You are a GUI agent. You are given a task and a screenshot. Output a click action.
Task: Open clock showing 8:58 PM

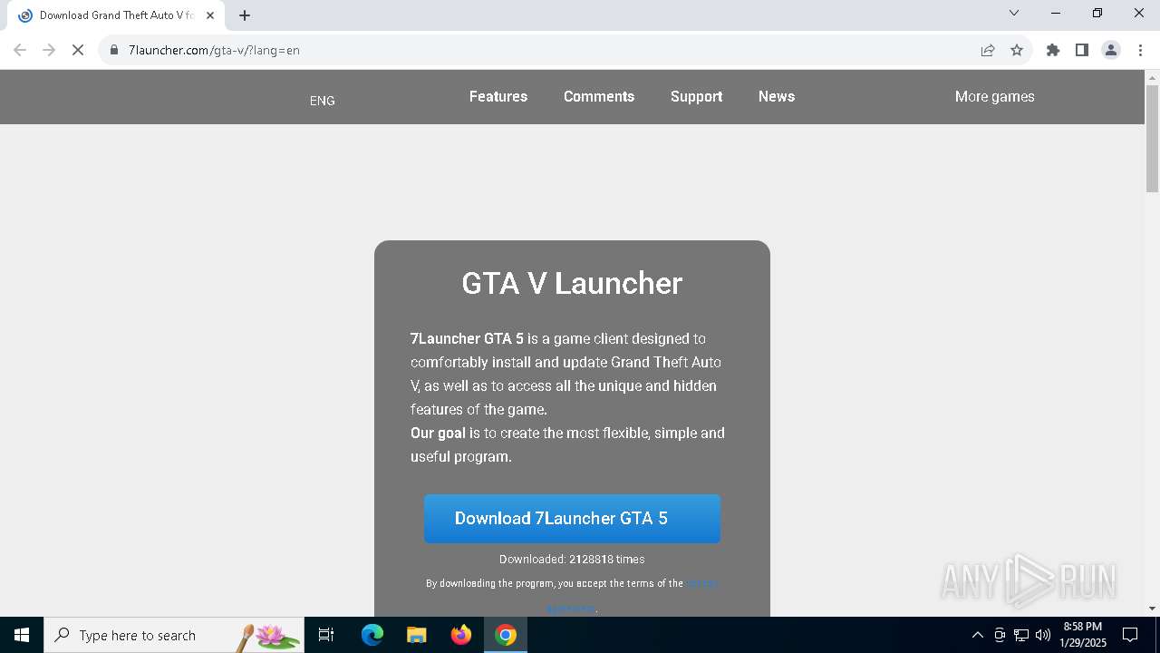1082,635
